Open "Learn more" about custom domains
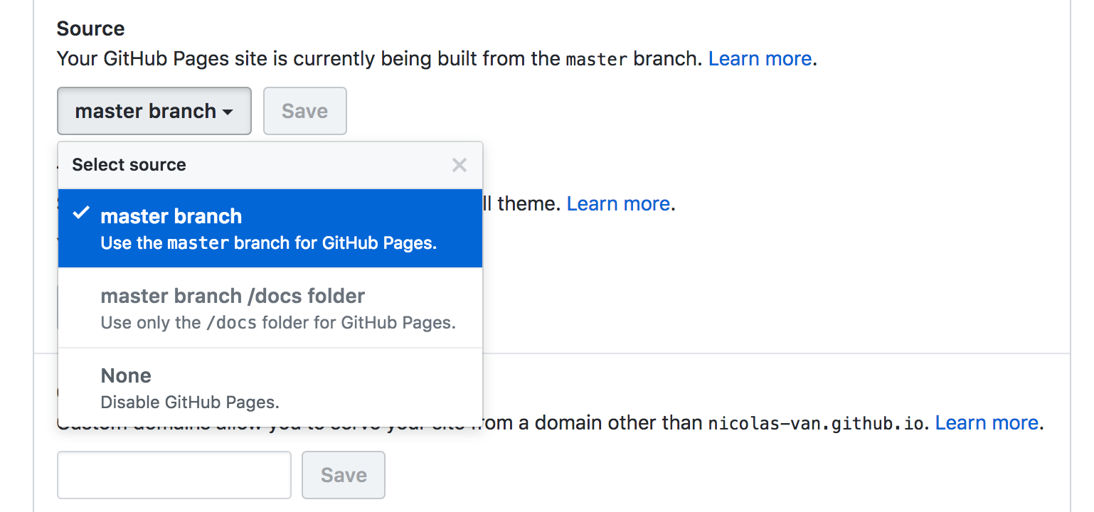The image size is (1094, 512). 987,422
